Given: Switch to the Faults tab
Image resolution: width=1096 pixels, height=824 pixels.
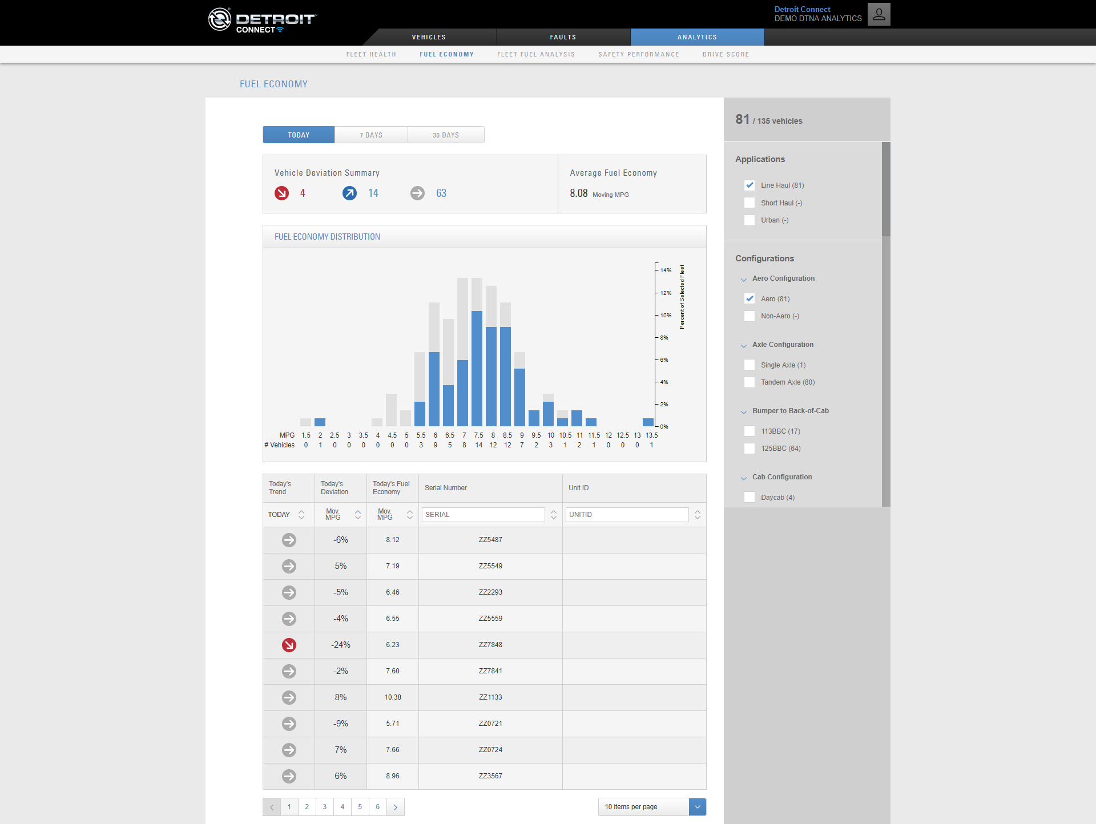Looking at the screenshot, I should [563, 37].
